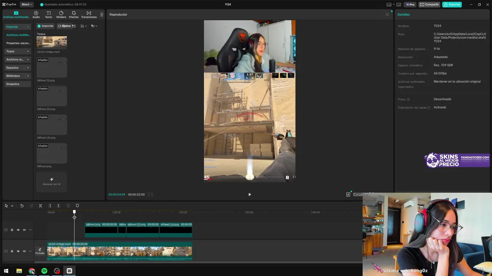Select Archivos multimedia sidebar item
The width and height of the screenshot is (492, 276).
click(x=18, y=35)
